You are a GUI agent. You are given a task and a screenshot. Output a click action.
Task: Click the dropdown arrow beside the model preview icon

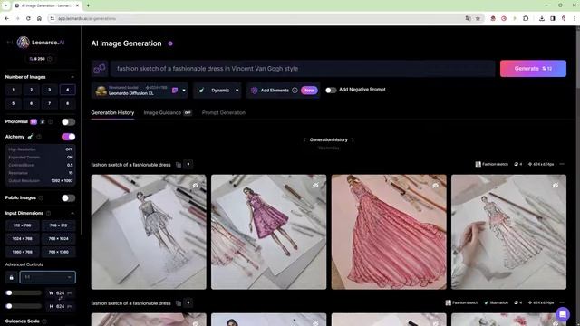tap(184, 91)
